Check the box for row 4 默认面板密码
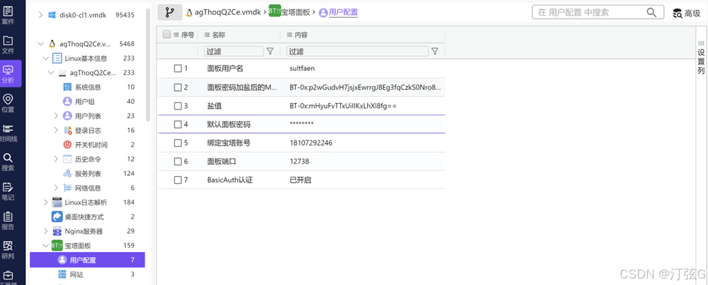Screen dimensions: 708x285 (178, 125)
